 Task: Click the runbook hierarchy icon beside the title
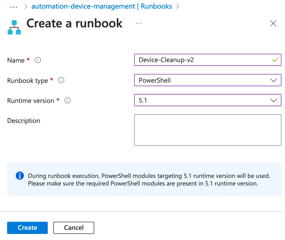[x=14, y=27]
